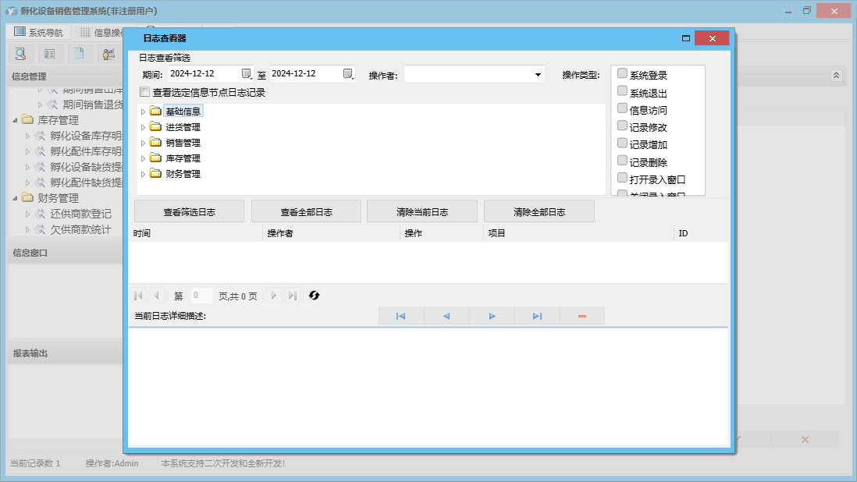Image resolution: width=857 pixels, height=482 pixels.
Task: Click 查看全部日志 button
Action: [x=306, y=212]
